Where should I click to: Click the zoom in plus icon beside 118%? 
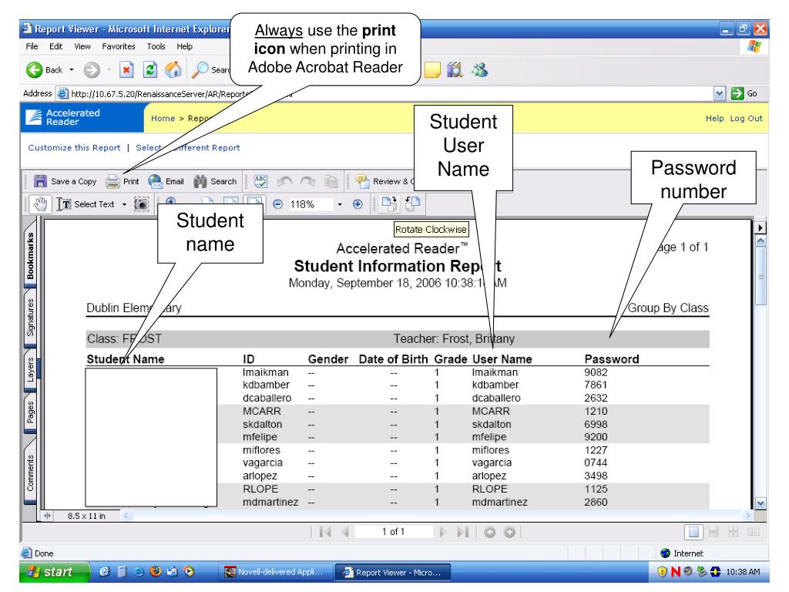[358, 204]
